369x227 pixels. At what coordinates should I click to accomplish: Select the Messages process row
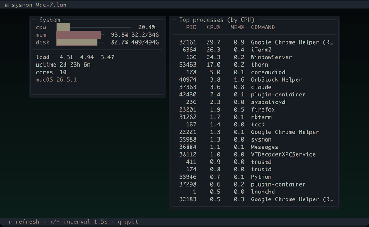[x=255, y=147]
